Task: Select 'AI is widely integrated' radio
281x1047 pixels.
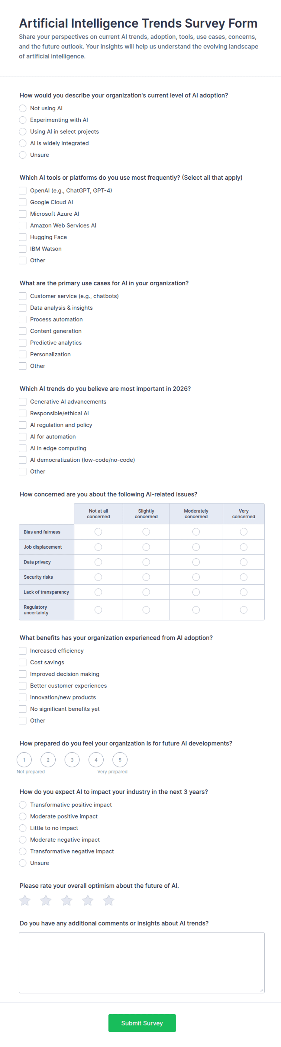Action: tap(23, 143)
